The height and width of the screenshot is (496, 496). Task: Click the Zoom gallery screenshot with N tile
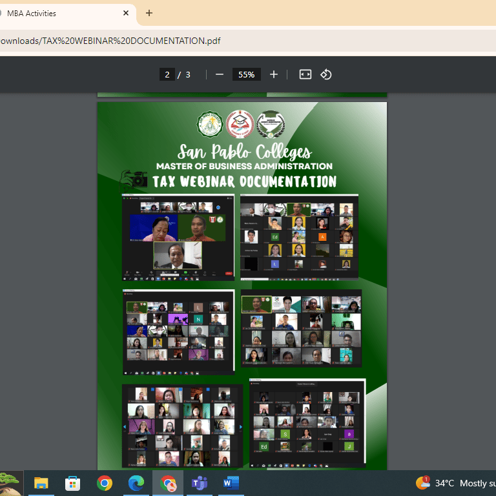click(x=179, y=332)
